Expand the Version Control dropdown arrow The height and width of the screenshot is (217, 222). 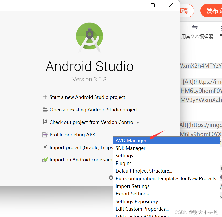click(x=138, y=122)
